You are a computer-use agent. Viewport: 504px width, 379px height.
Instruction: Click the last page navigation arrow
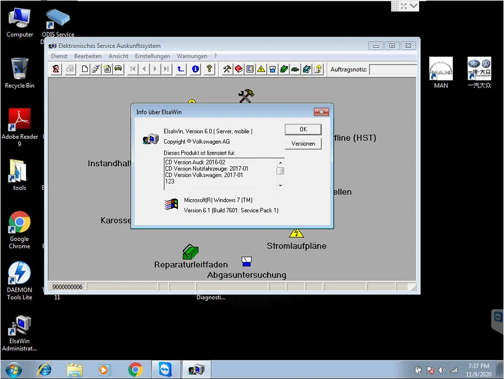(x=166, y=69)
